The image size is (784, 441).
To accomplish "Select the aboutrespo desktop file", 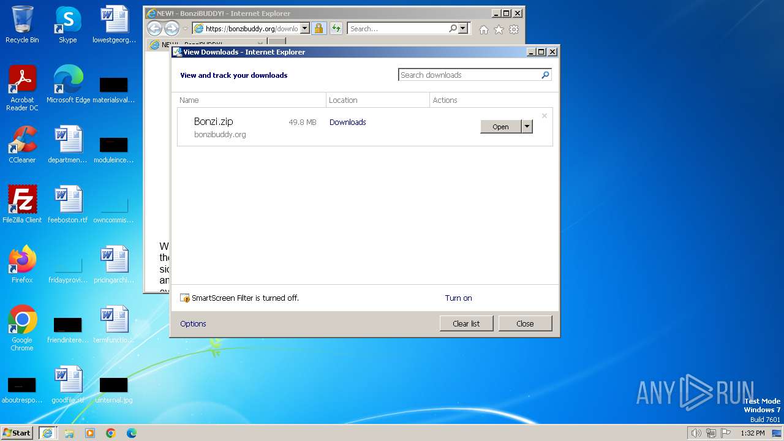I will (22, 388).
